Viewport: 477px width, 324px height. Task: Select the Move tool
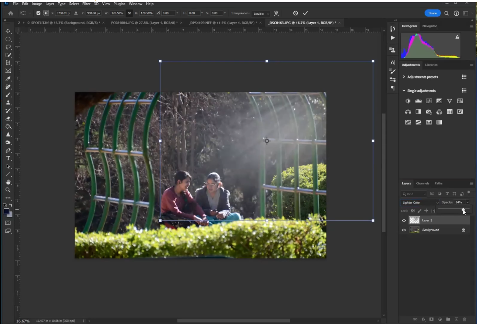[x=8, y=31]
